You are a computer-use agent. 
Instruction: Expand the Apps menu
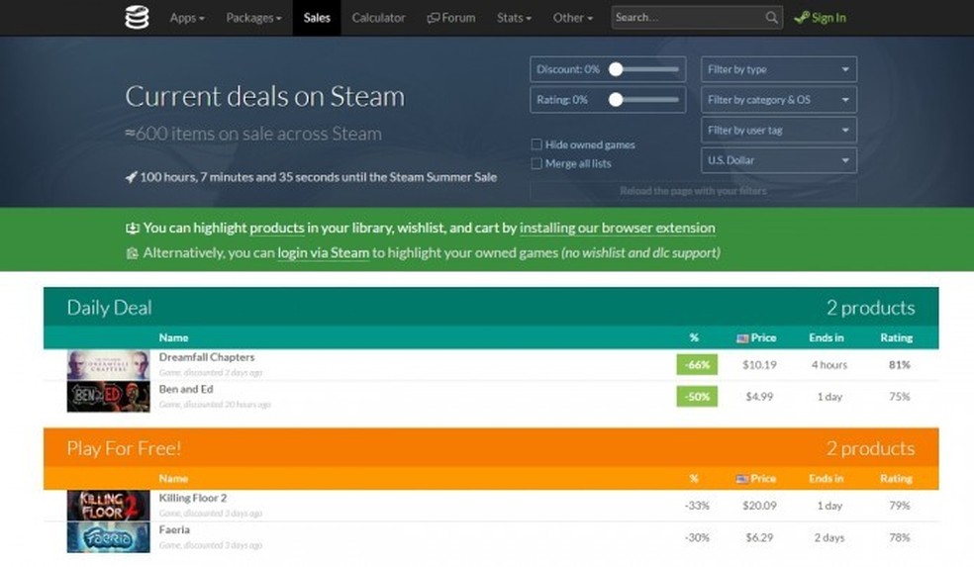pyautogui.click(x=187, y=18)
